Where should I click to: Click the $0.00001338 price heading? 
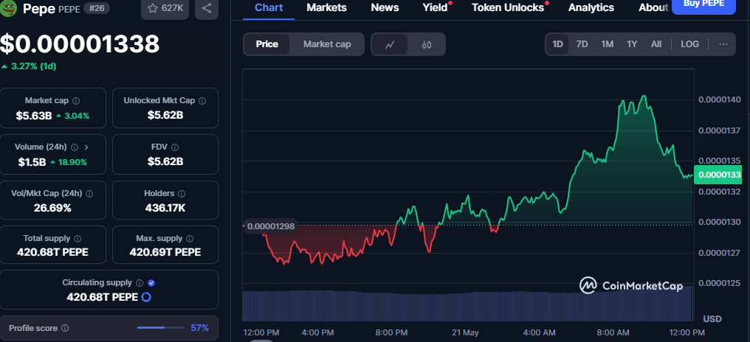point(80,44)
